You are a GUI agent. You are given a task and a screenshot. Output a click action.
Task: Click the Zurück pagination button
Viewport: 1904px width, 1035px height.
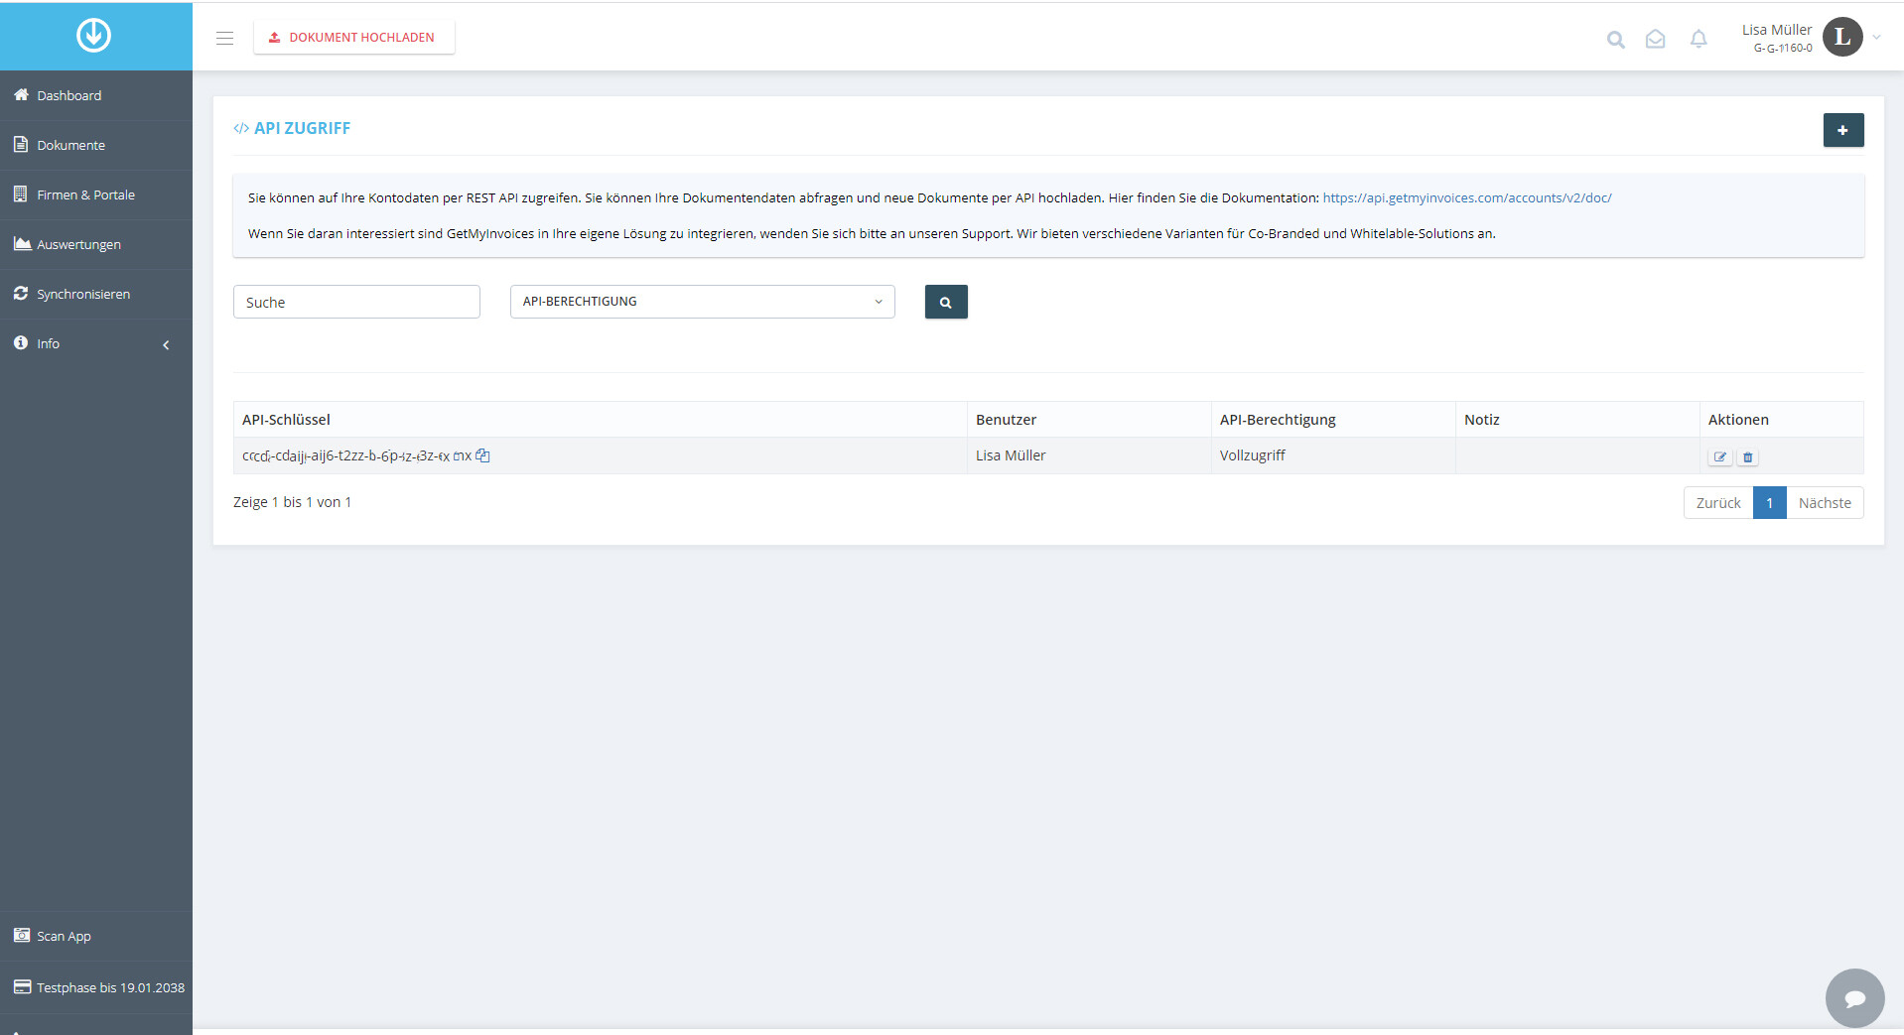point(1718,503)
